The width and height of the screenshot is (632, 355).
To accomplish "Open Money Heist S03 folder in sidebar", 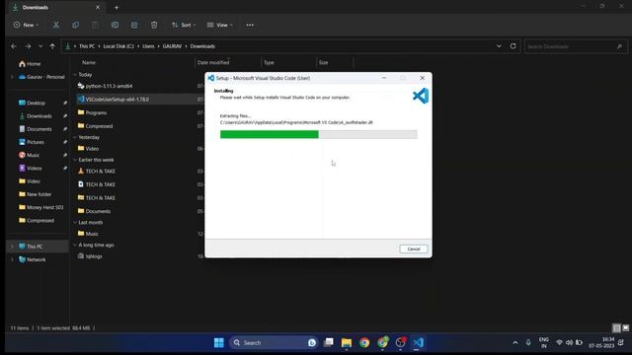I will pyautogui.click(x=40, y=207).
